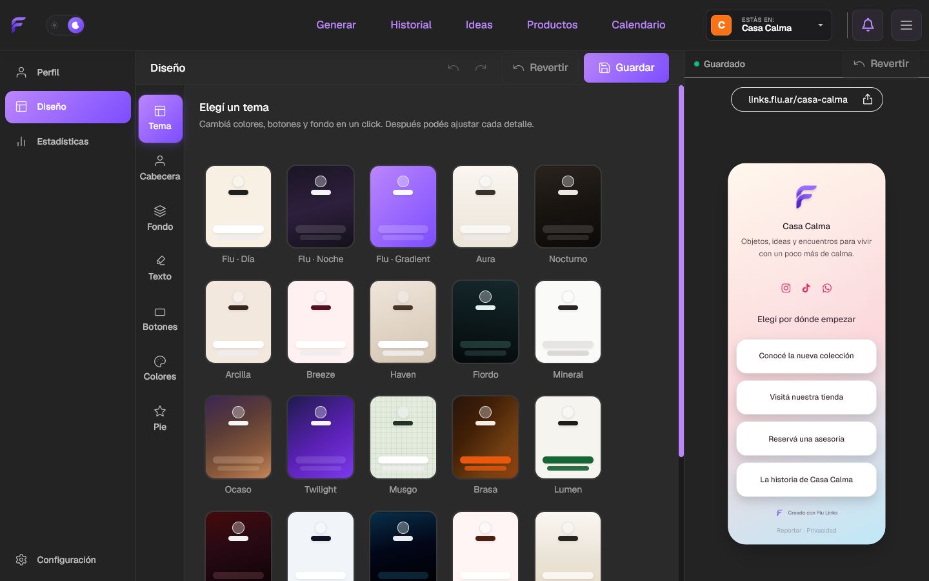Open the TikTok icon in the preview
The image size is (929, 581).
[x=806, y=288]
